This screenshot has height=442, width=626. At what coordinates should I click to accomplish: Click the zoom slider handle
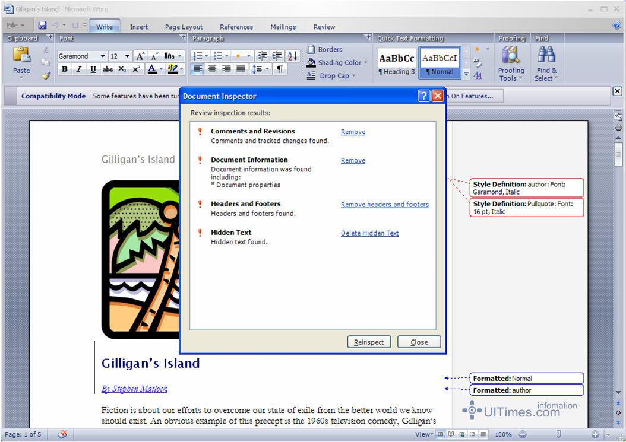click(558, 434)
